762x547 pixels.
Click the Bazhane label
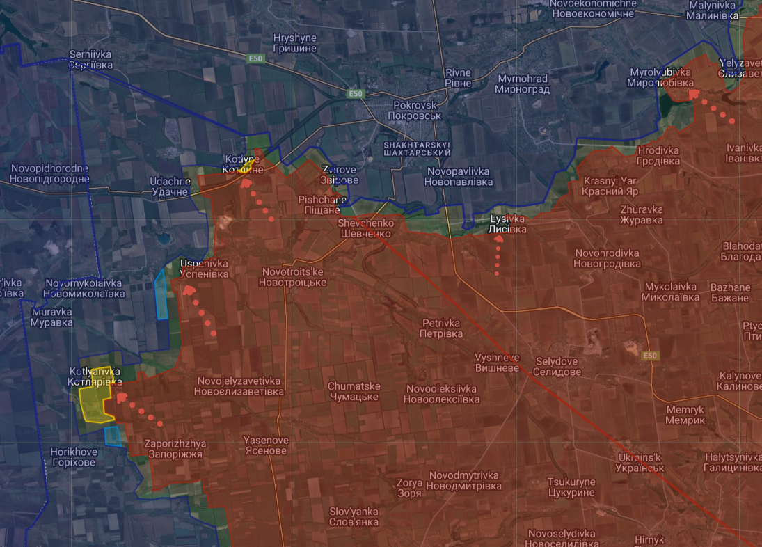click(x=730, y=292)
